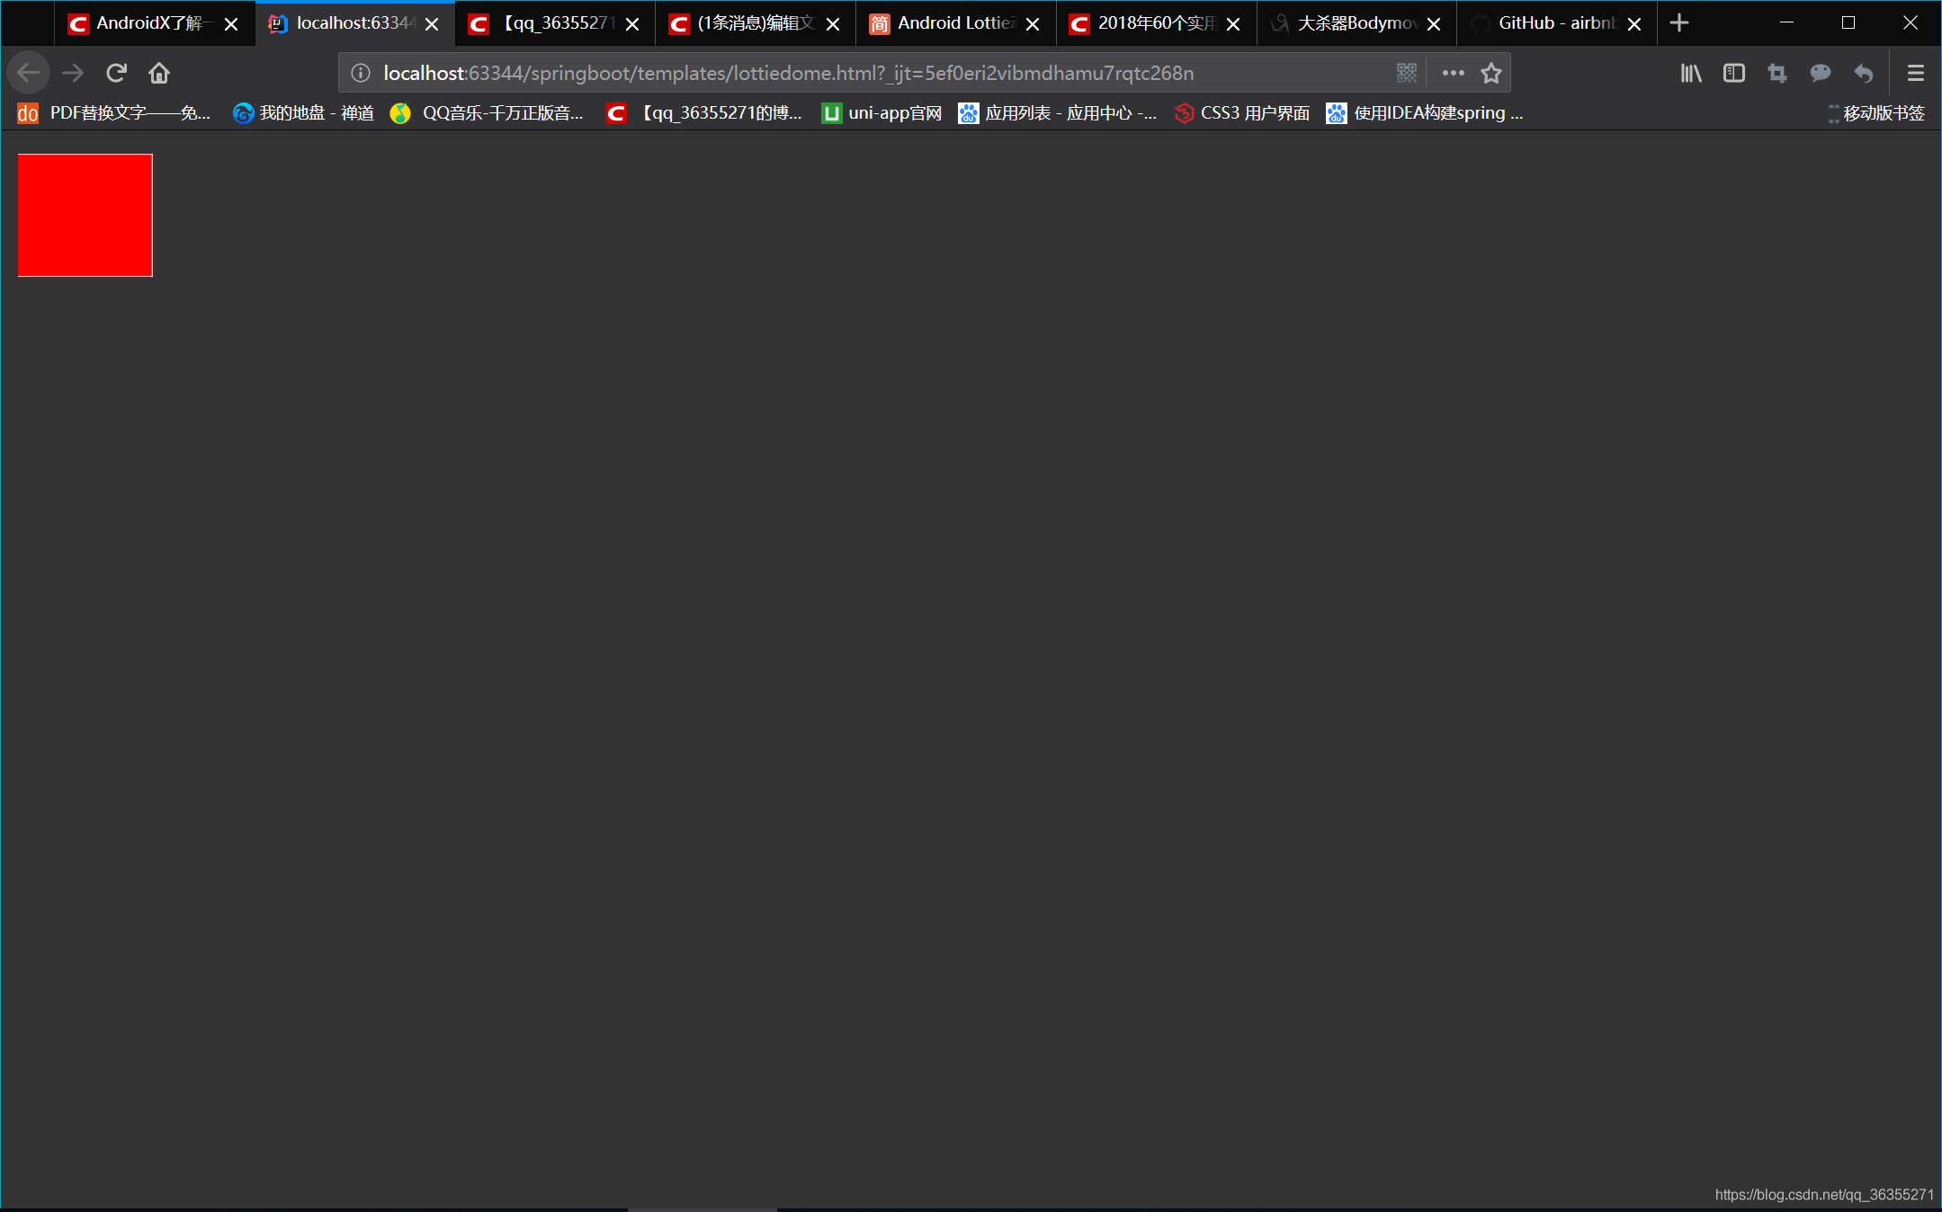Close the 2018年60个实用 tab

(x=1233, y=24)
